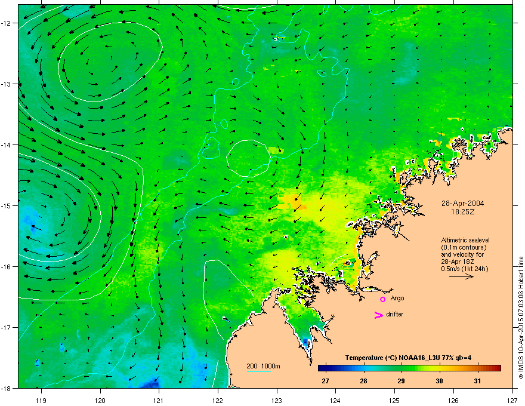Click the 'drifter' legend label
The height and width of the screenshot is (406, 525).
point(395,314)
